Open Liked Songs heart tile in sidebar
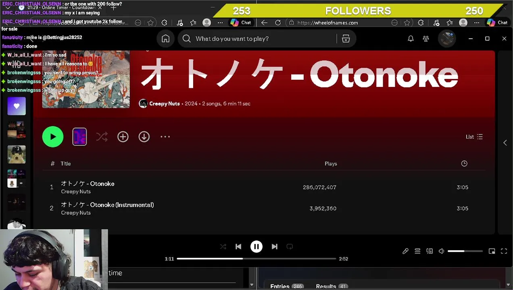This screenshot has height=290, width=513. click(17, 106)
